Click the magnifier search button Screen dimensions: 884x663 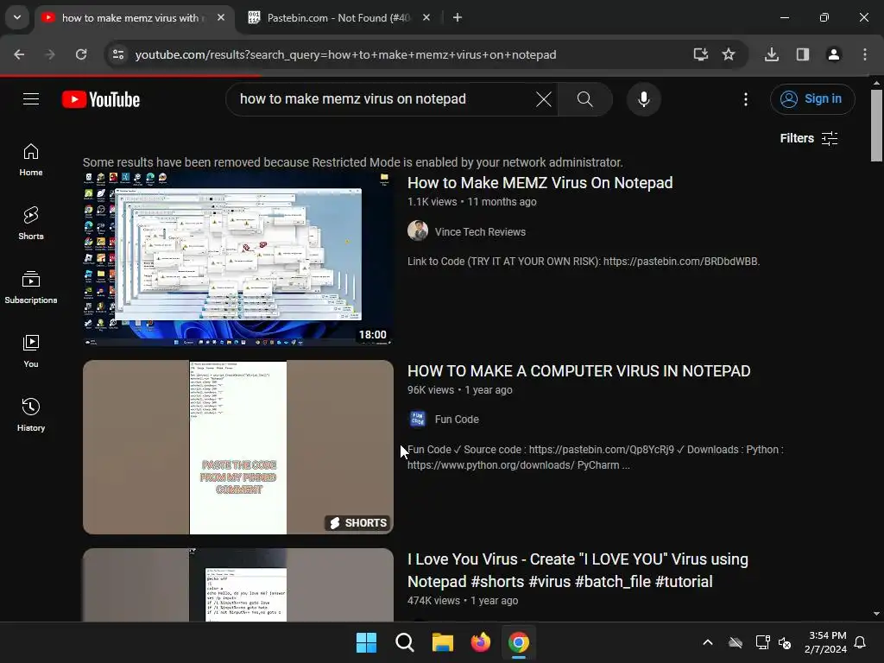585,99
